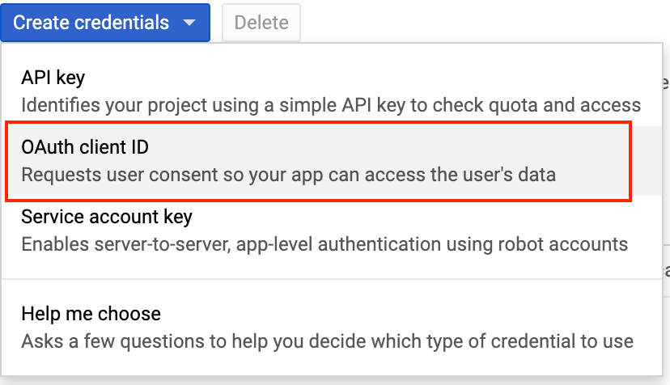
Task: Click the caret arrow on Create credentials
Action: coord(189,22)
